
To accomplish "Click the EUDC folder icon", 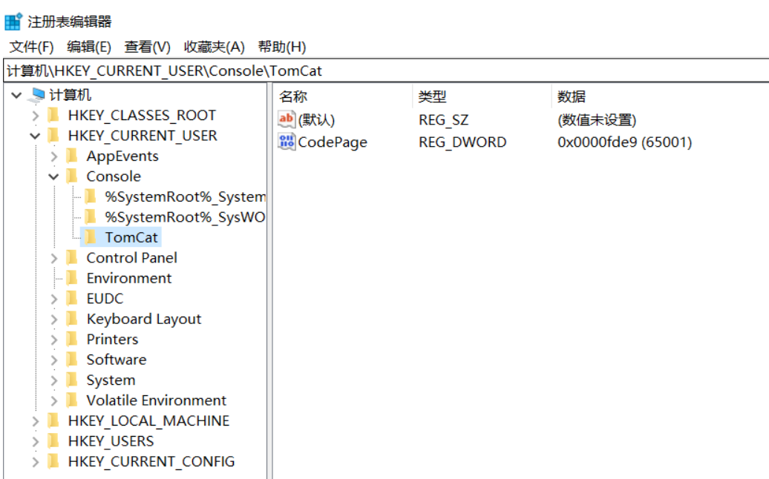I will click(72, 299).
